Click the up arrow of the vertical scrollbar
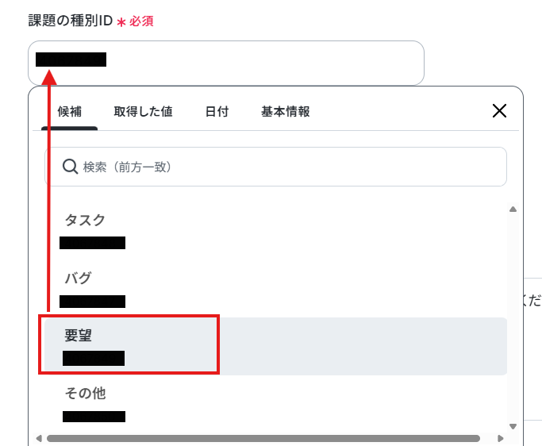The width and height of the screenshot is (542, 446). tap(513, 210)
